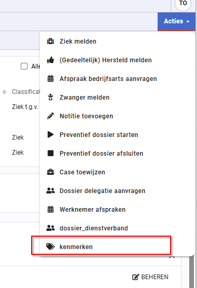Viewport: 197px width, 288px height.
Task: Click the medical kit icon beside Ziek melden
Action: click(50, 42)
